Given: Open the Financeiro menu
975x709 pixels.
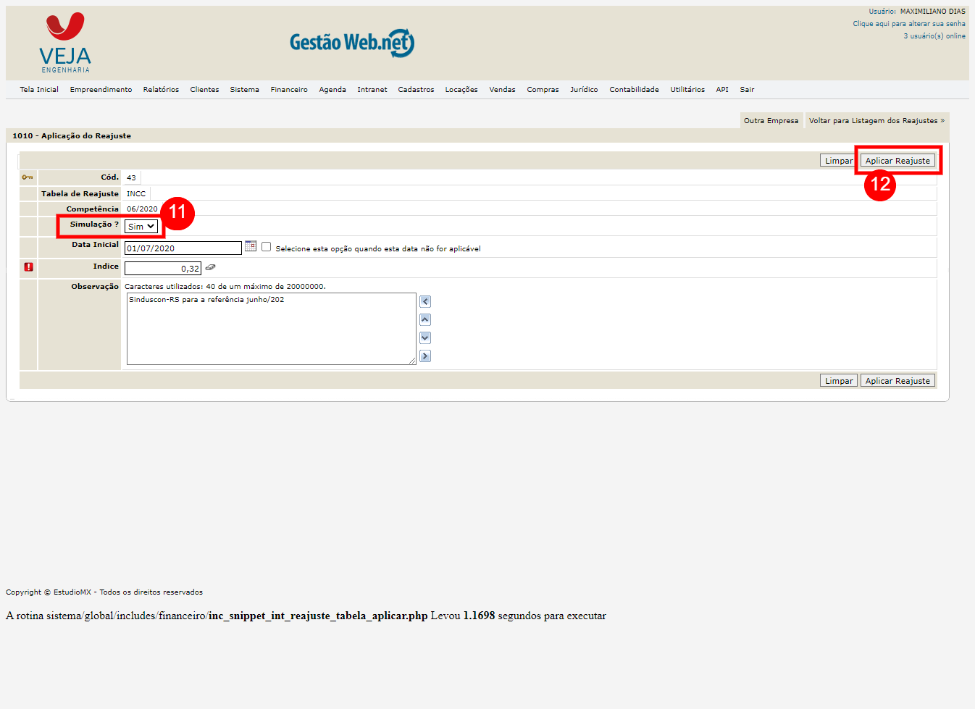Looking at the screenshot, I should [289, 90].
